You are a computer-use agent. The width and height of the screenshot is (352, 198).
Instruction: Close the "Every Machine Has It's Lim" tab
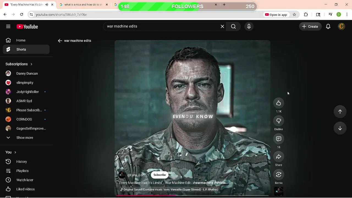pyautogui.click(x=52, y=5)
